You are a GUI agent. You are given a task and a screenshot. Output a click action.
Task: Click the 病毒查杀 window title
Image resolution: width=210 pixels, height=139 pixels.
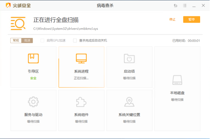click(105, 5)
